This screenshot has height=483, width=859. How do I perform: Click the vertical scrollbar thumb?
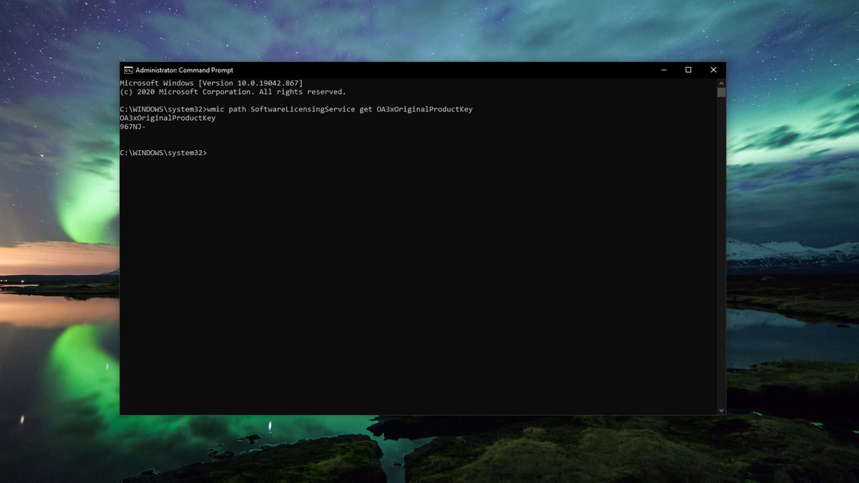click(x=721, y=92)
